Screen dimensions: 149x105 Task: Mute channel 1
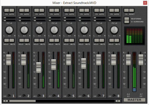pyautogui.click(x=12, y=40)
